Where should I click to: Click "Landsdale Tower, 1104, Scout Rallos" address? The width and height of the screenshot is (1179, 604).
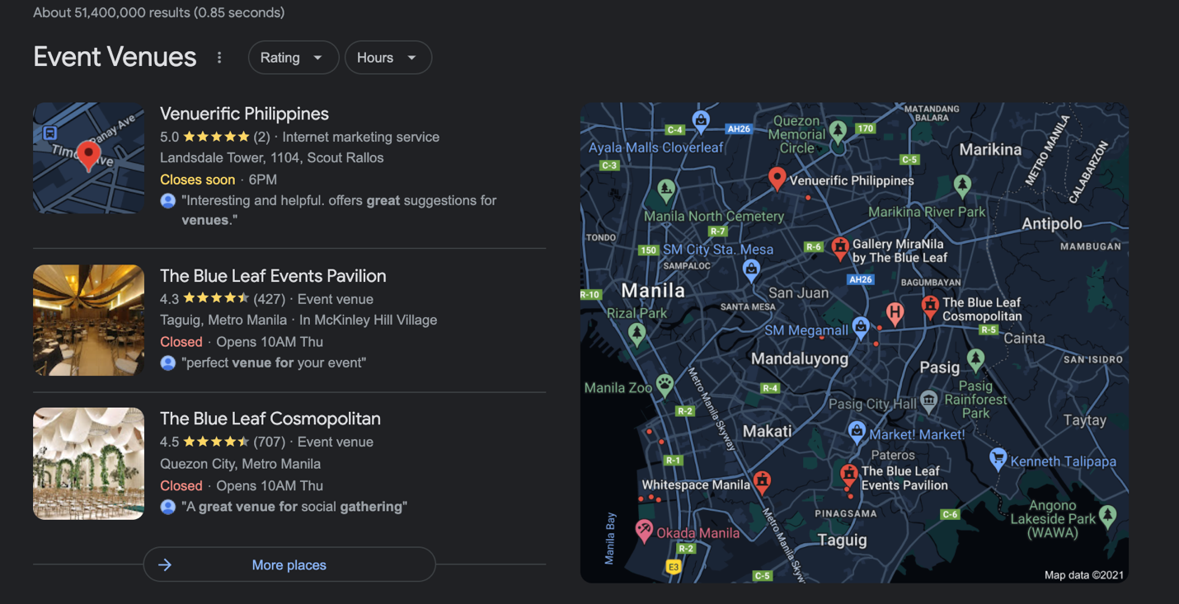point(272,157)
